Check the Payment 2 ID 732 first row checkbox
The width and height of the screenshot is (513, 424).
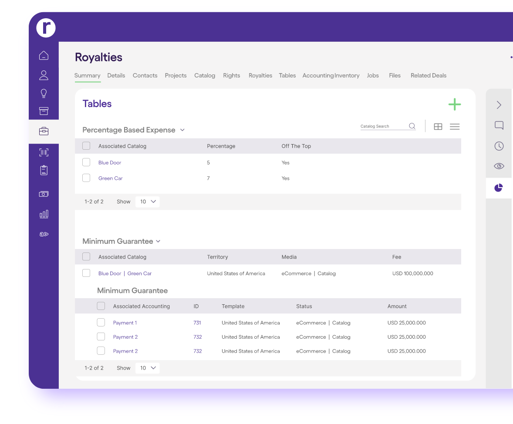point(101,337)
